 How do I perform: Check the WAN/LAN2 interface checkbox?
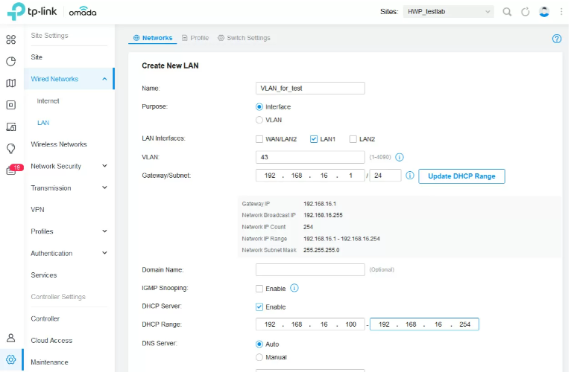pos(259,139)
